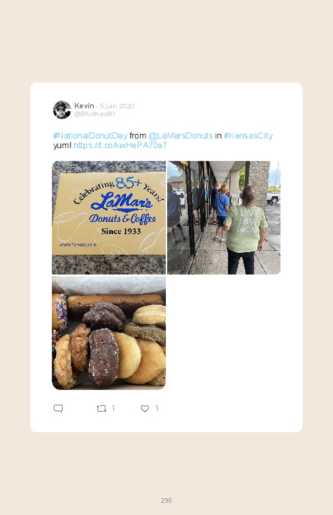Open the assorted donuts photo
333x515 pixels.
click(x=109, y=333)
